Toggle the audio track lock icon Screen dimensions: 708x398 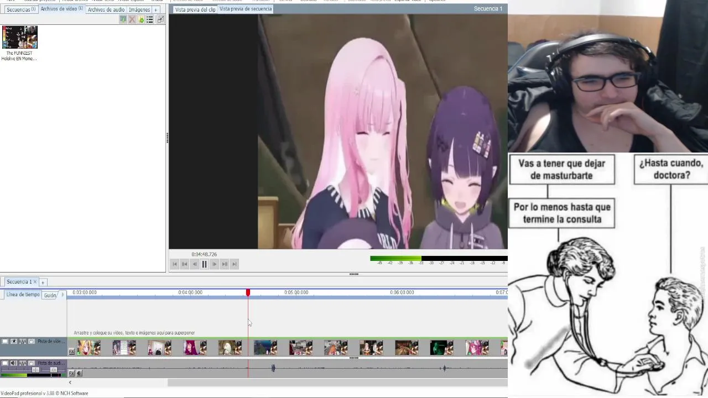coord(32,363)
